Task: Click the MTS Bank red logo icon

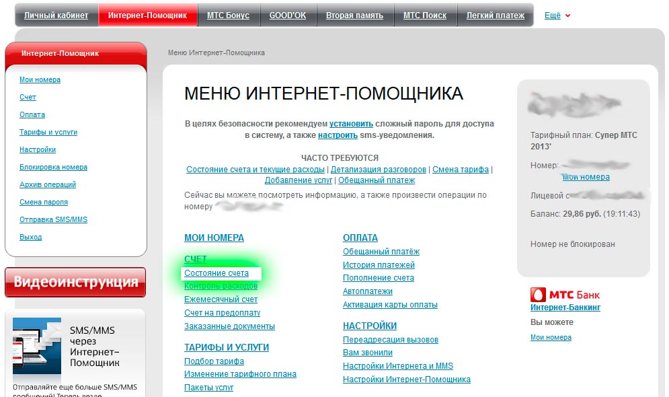Action: point(539,295)
